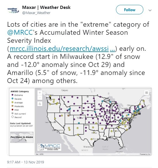Click the map zoom in plus button

click(x=40, y=93)
